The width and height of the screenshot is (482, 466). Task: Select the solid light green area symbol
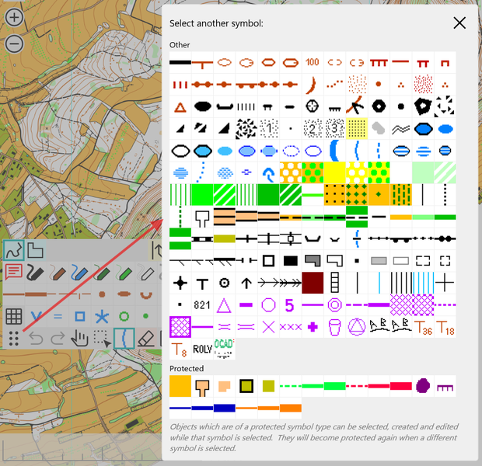pyautogui.click(x=423, y=173)
